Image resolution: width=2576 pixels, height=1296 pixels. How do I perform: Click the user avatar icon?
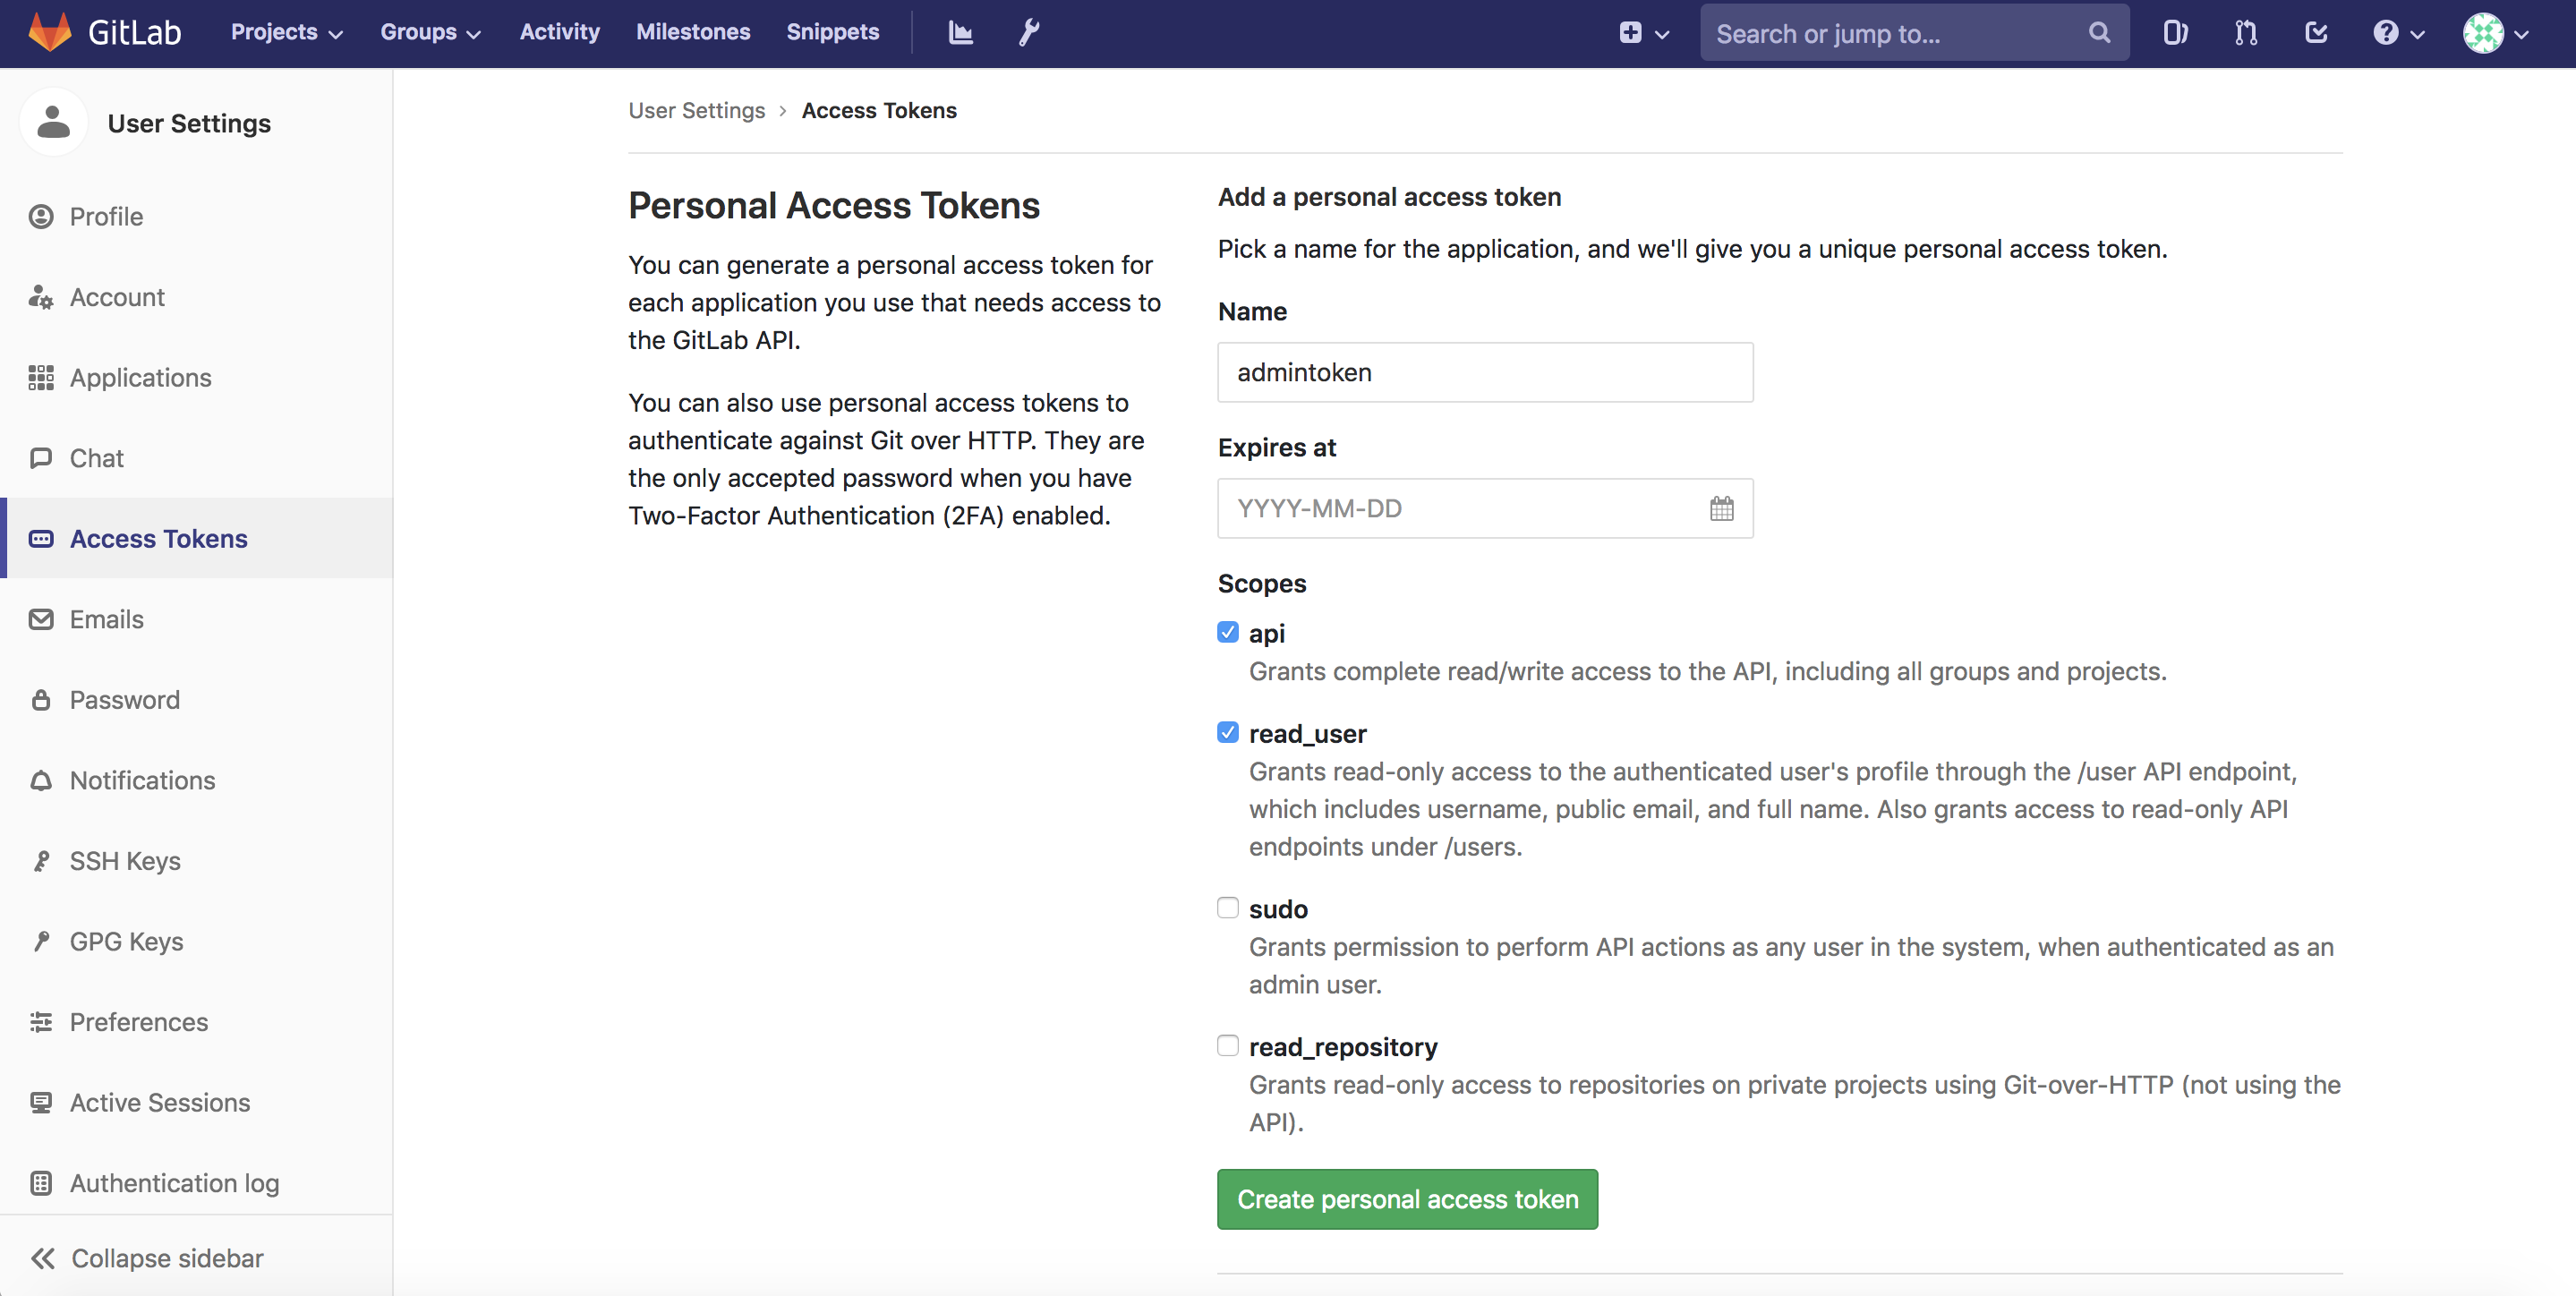(2485, 33)
